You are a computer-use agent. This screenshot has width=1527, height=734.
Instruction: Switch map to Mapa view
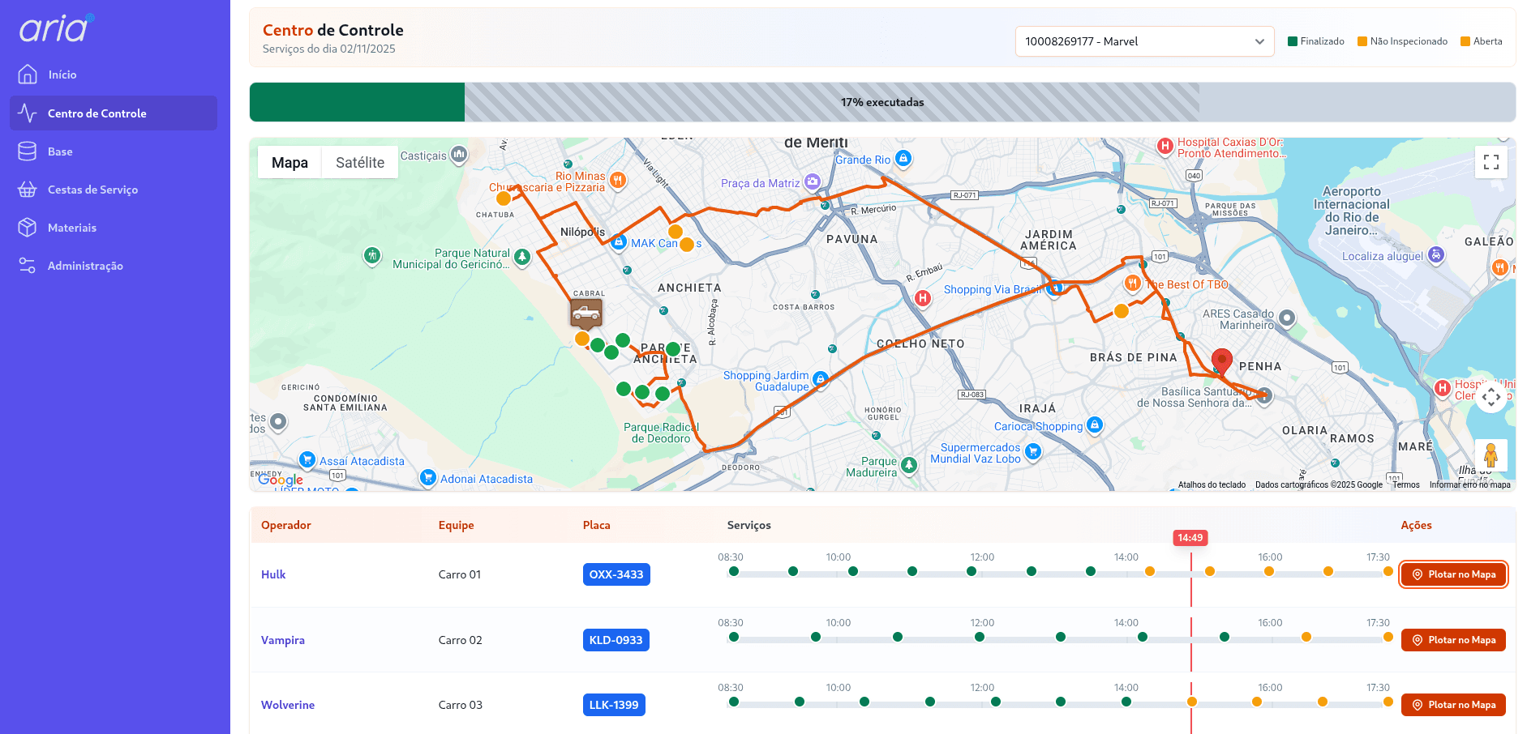pyautogui.click(x=290, y=163)
